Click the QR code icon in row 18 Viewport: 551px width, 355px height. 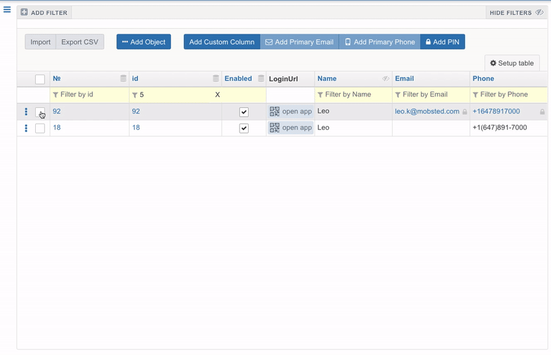(x=274, y=128)
